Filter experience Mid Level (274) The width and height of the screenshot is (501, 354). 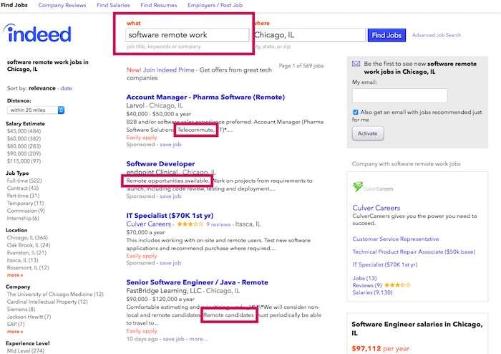26,350
